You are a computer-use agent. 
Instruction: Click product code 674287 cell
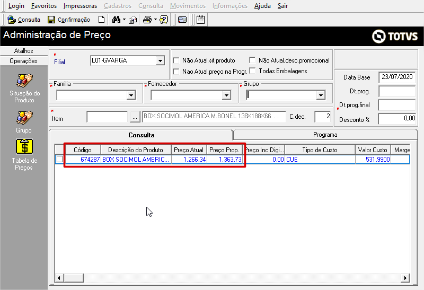(x=83, y=160)
